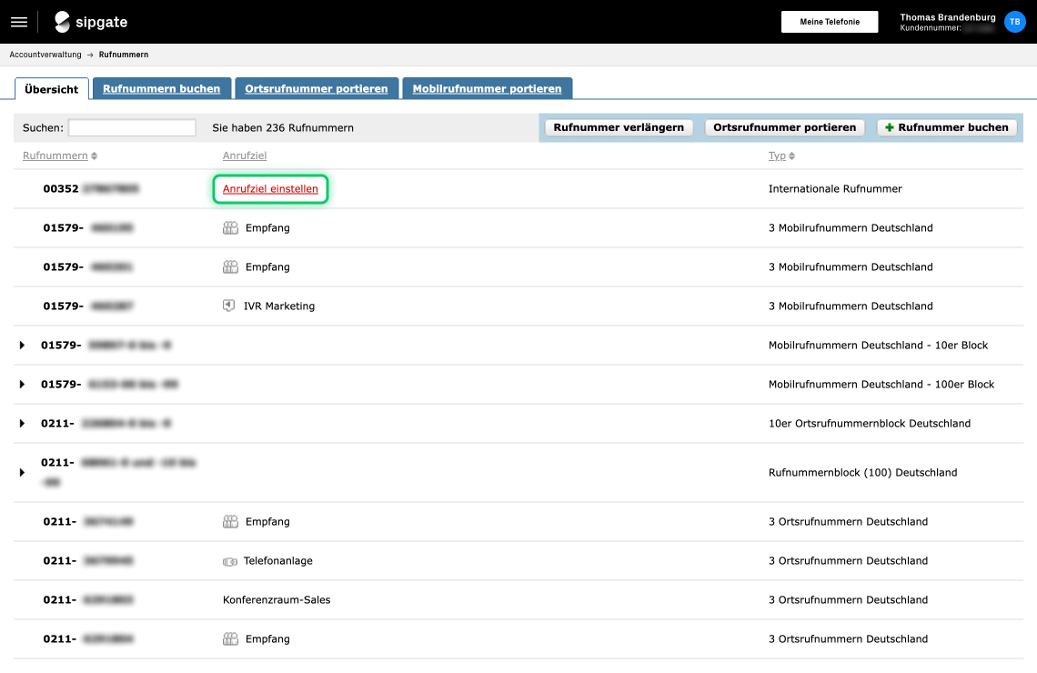Click the Telefonanlage call target text

pos(277,560)
